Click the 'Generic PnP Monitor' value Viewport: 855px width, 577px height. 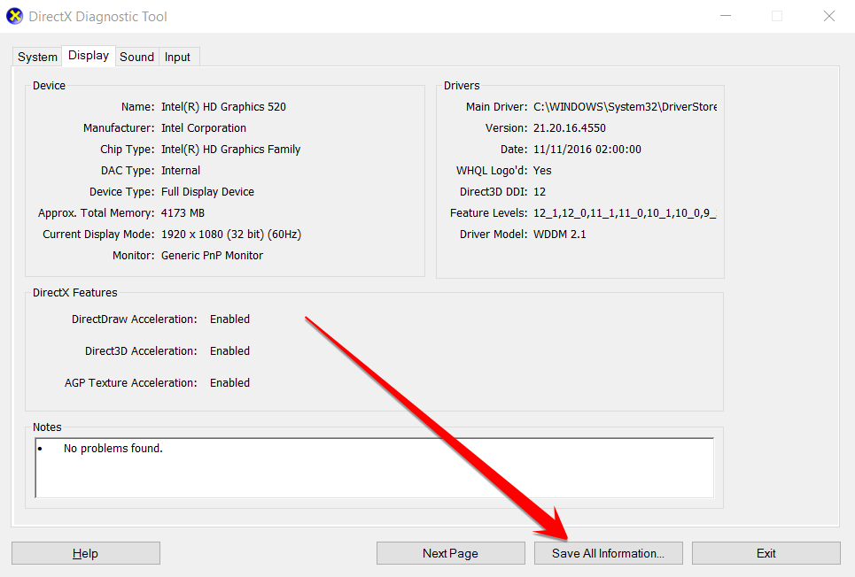click(212, 256)
